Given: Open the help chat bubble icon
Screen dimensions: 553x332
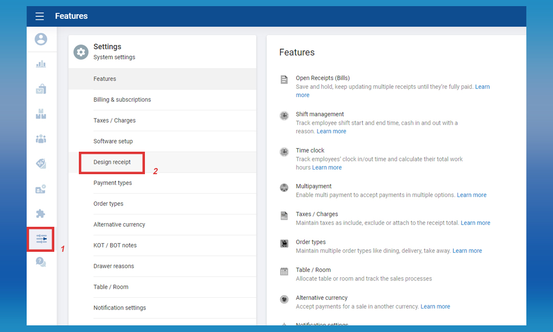Looking at the screenshot, I should (x=41, y=262).
